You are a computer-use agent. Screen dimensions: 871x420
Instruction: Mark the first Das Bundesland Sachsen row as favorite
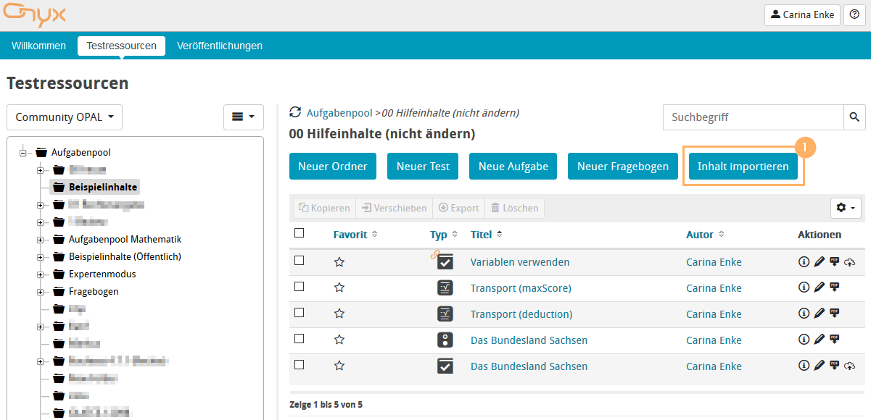coord(339,340)
